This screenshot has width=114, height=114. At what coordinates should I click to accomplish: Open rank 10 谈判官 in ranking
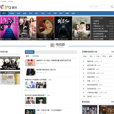tap(90, 97)
